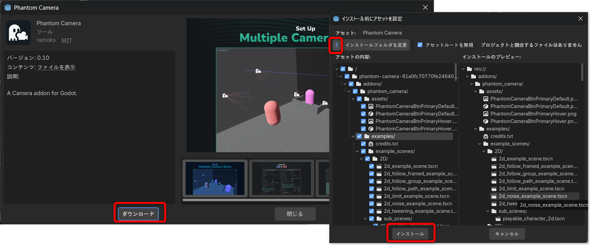Uncheck 2d_noise_example_scene.tscn in asset contents
The width and height of the screenshot is (590, 245).
point(371,203)
